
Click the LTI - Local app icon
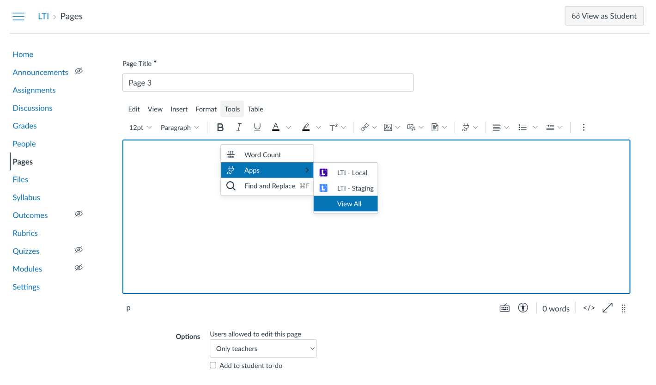pyautogui.click(x=323, y=173)
